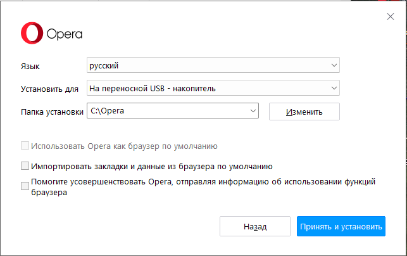Click the arrow beside 'На переносной USB - накопитель'

(x=334, y=88)
